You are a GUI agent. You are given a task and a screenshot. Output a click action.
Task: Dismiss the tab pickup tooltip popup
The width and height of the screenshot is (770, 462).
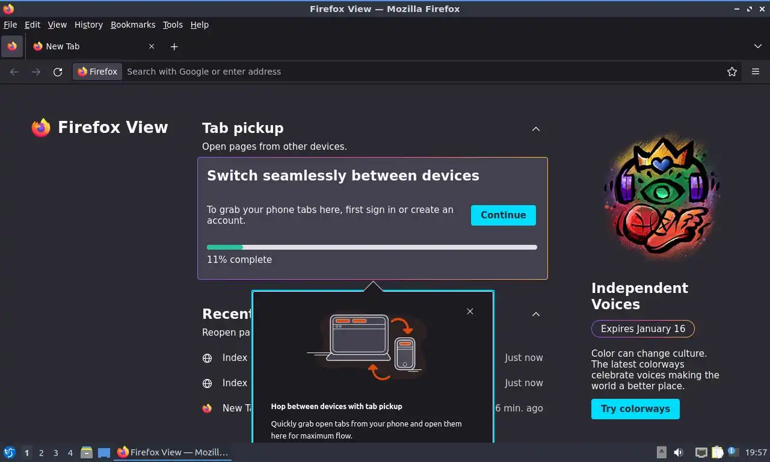point(470,311)
